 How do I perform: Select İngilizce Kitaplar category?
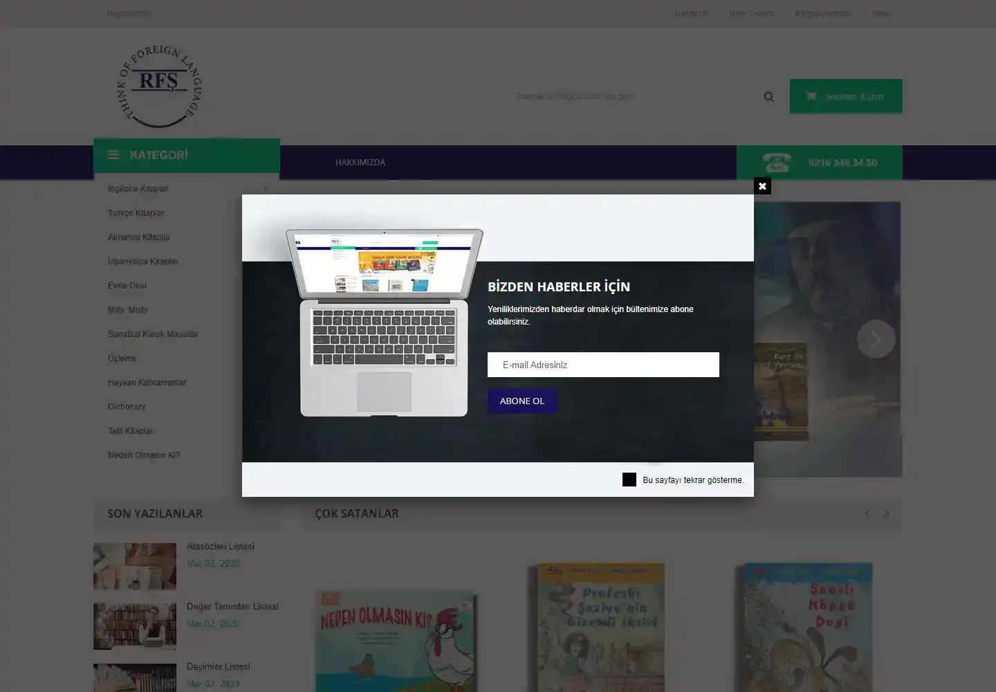[x=138, y=189]
